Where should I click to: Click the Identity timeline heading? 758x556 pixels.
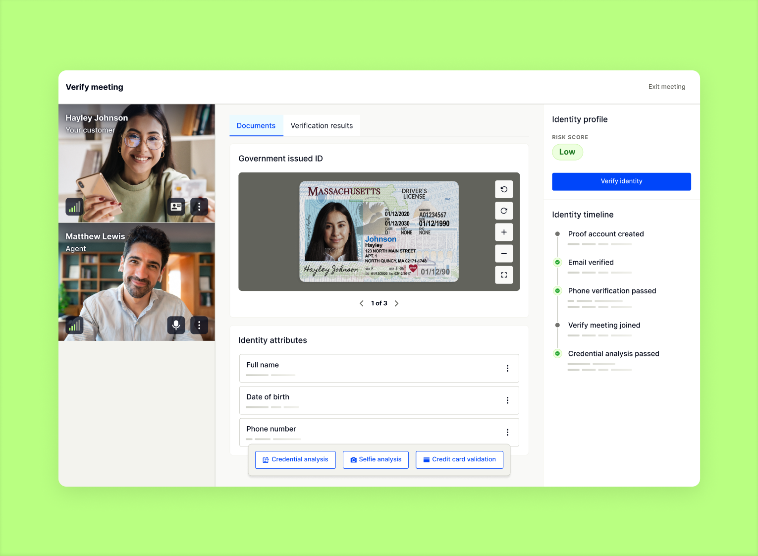click(583, 215)
